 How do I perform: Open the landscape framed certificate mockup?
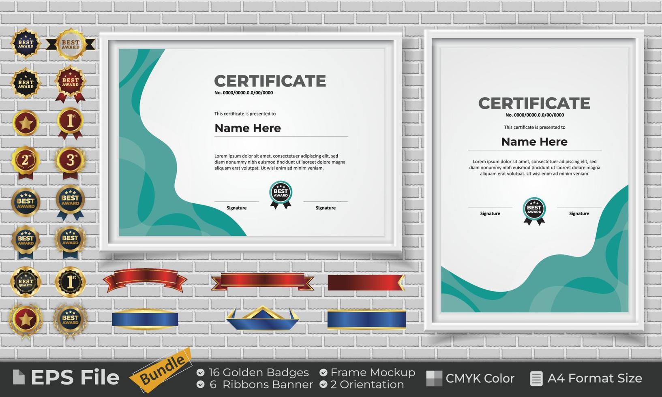251,142
